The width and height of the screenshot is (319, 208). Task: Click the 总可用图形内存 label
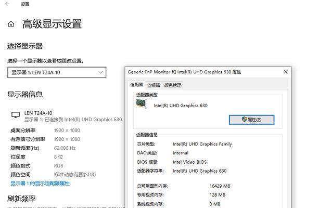tap(152, 186)
